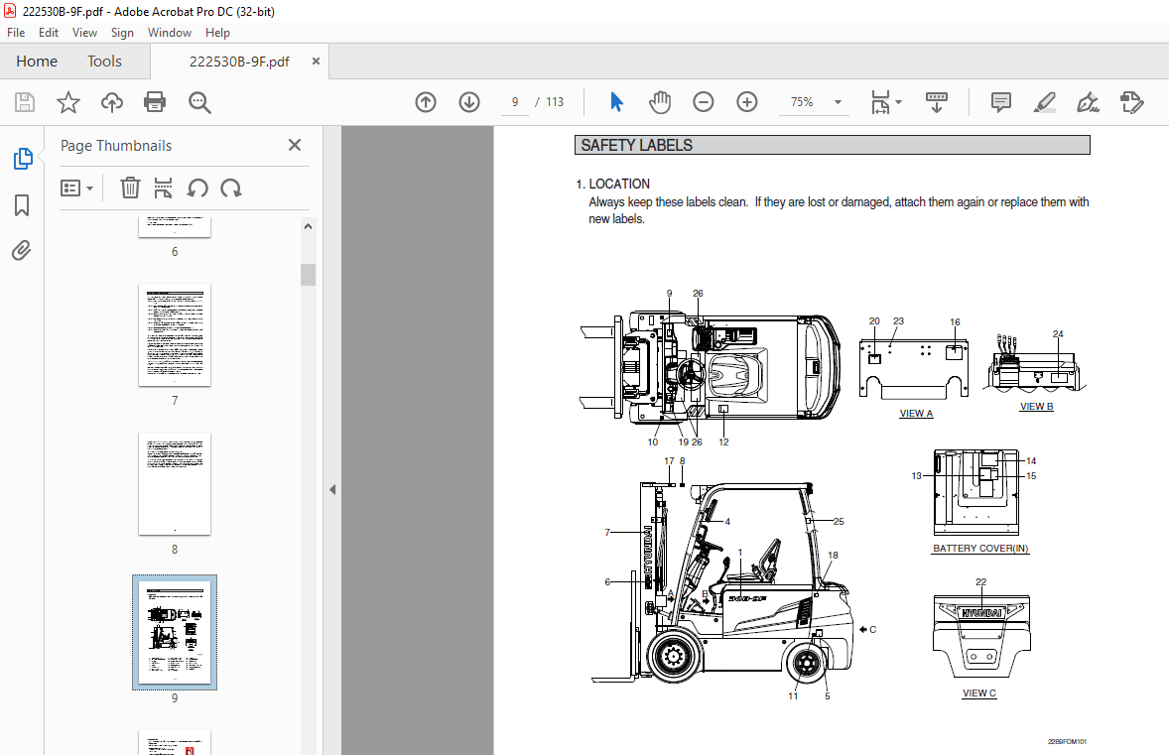The height and width of the screenshot is (755, 1169).
Task: Add document to starred favorites
Action: (67, 102)
